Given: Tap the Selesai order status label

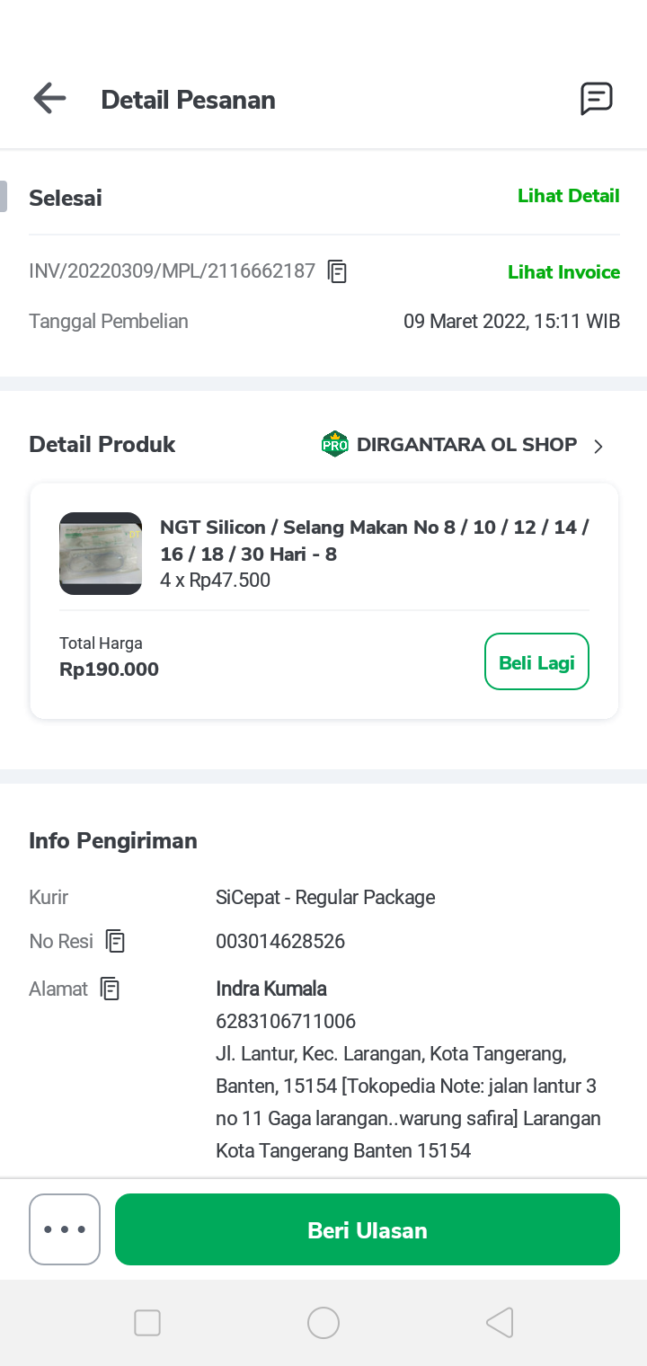Looking at the screenshot, I should pos(66,198).
